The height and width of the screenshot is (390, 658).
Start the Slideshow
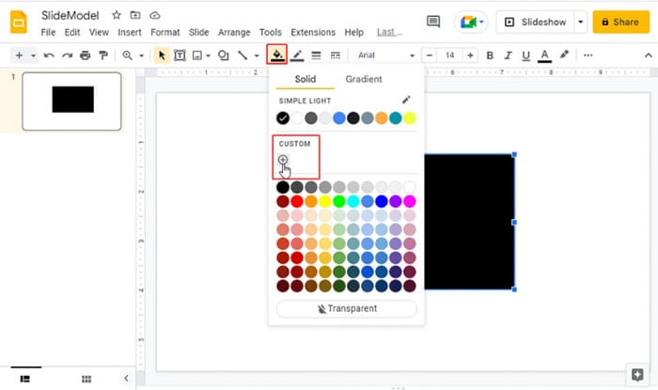536,22
